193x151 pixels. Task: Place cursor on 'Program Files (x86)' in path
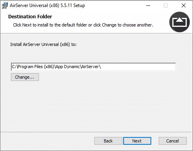pyautogui.click(x=35, y=67)
